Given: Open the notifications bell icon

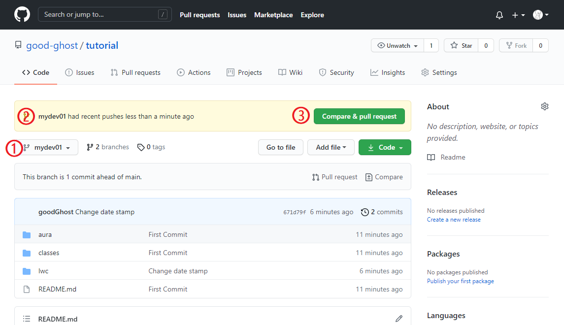Looking at the screenshot, I should click(x=499, y=15).
